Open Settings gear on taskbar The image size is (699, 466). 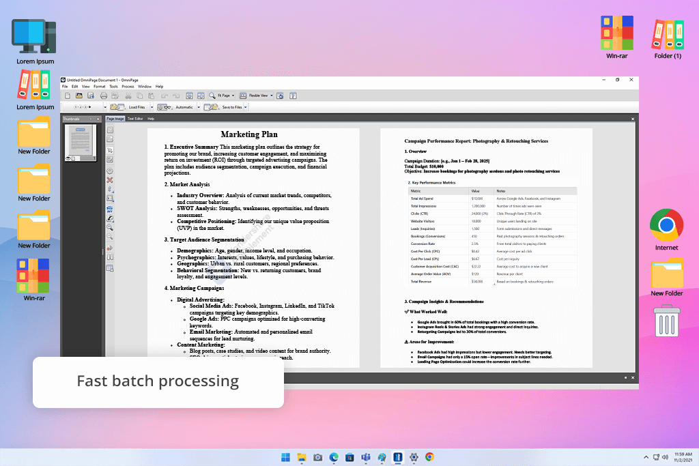click(x=414, y=457)
